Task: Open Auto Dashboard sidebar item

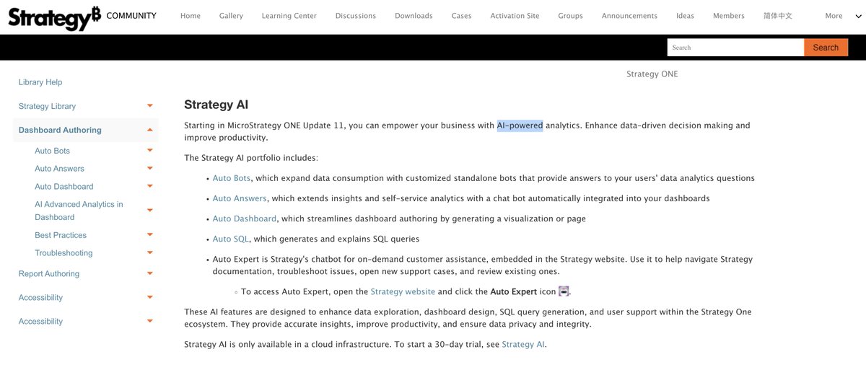Action: pyautogui.click(x=64, y=186)
